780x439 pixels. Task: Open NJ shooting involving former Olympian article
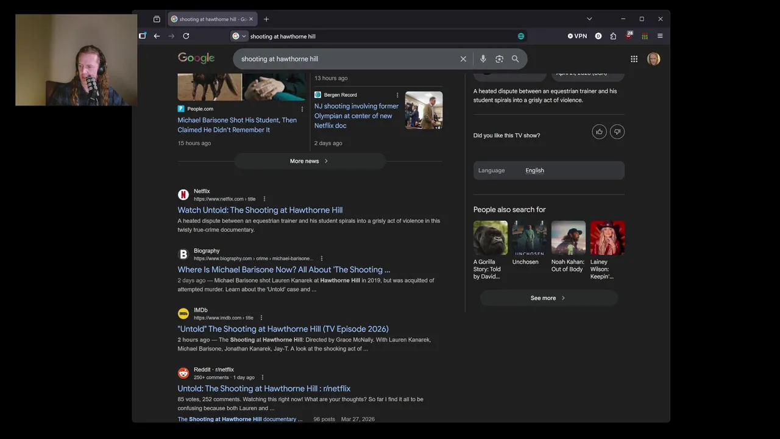[356, 116]
